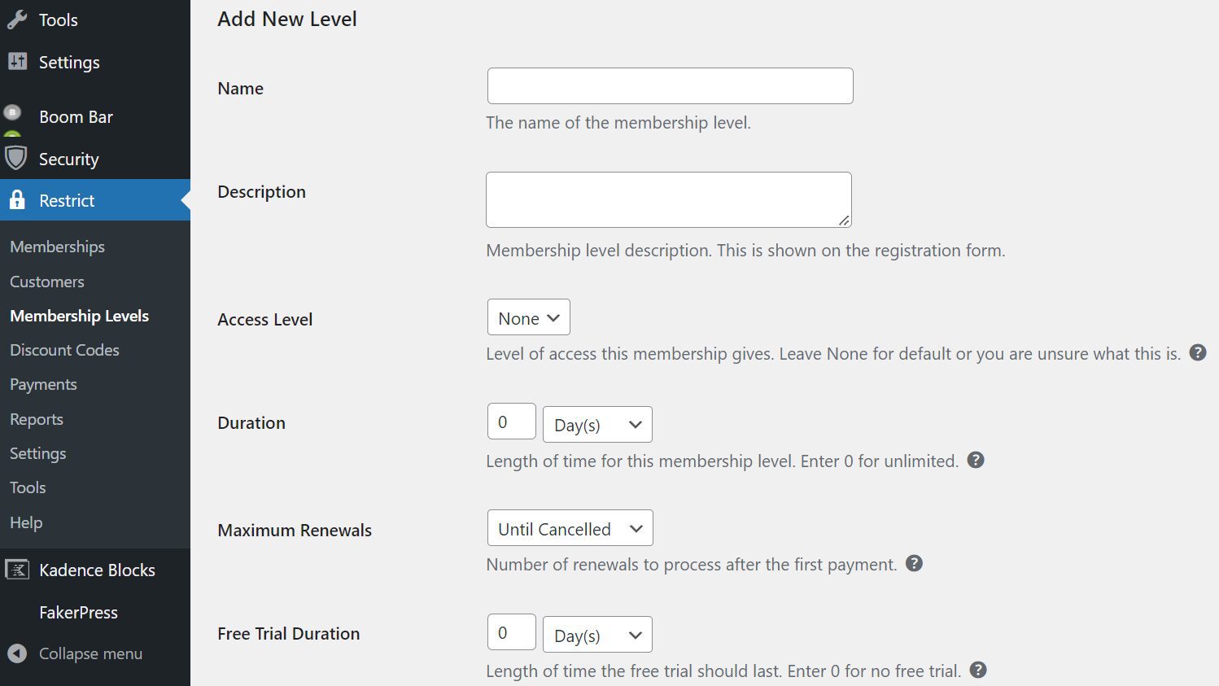Click the Maximum Renewals help icon

(x=913, y=563)
